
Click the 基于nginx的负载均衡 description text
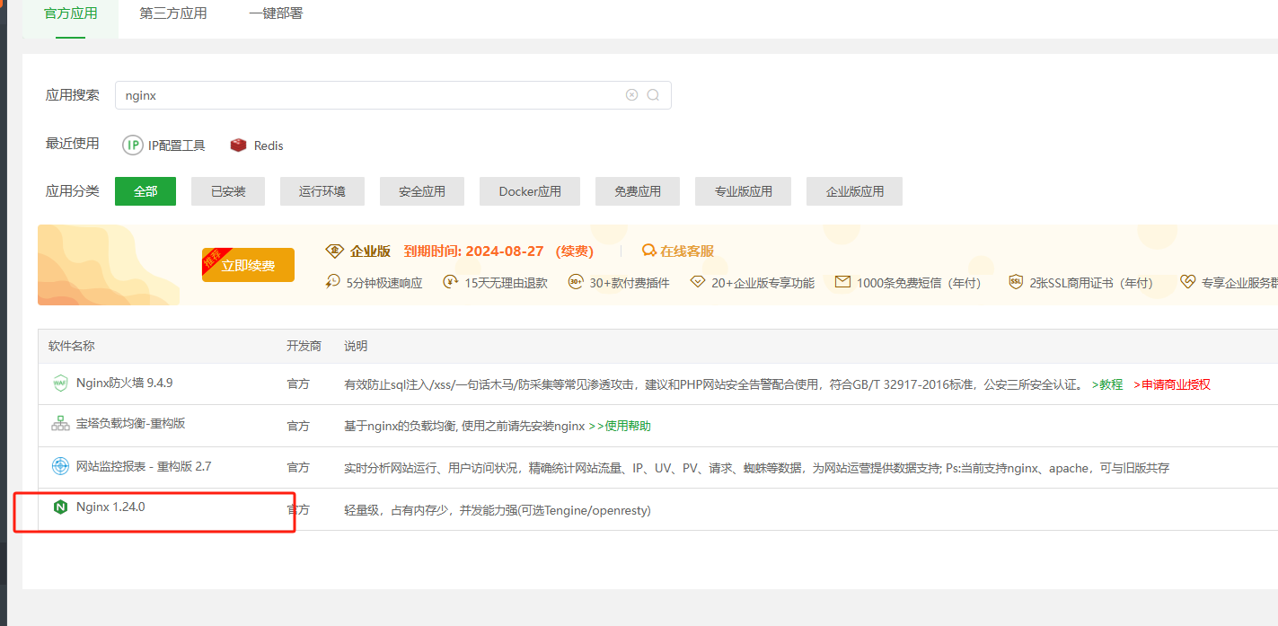click(x=464, y=426)
